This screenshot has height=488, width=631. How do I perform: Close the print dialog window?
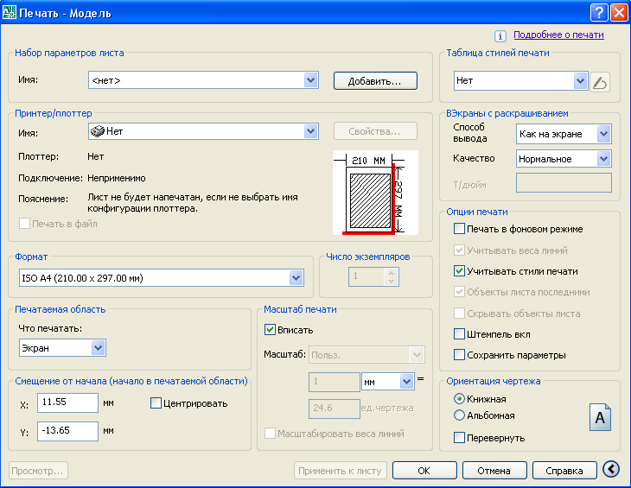click(619, 12)
